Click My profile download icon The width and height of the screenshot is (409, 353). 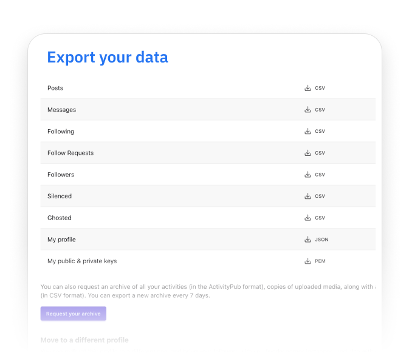tap(308, 240)
